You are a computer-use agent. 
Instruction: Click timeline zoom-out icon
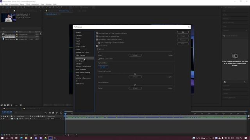66,135
